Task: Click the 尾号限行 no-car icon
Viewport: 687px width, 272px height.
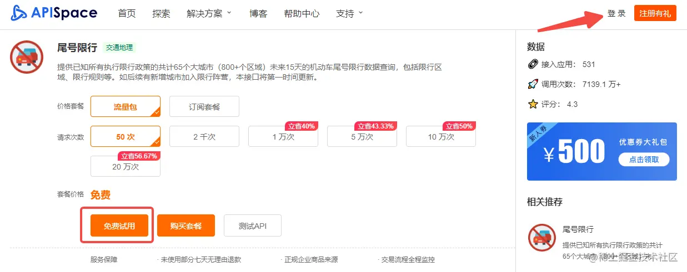Action: click(x=27, y=57)
